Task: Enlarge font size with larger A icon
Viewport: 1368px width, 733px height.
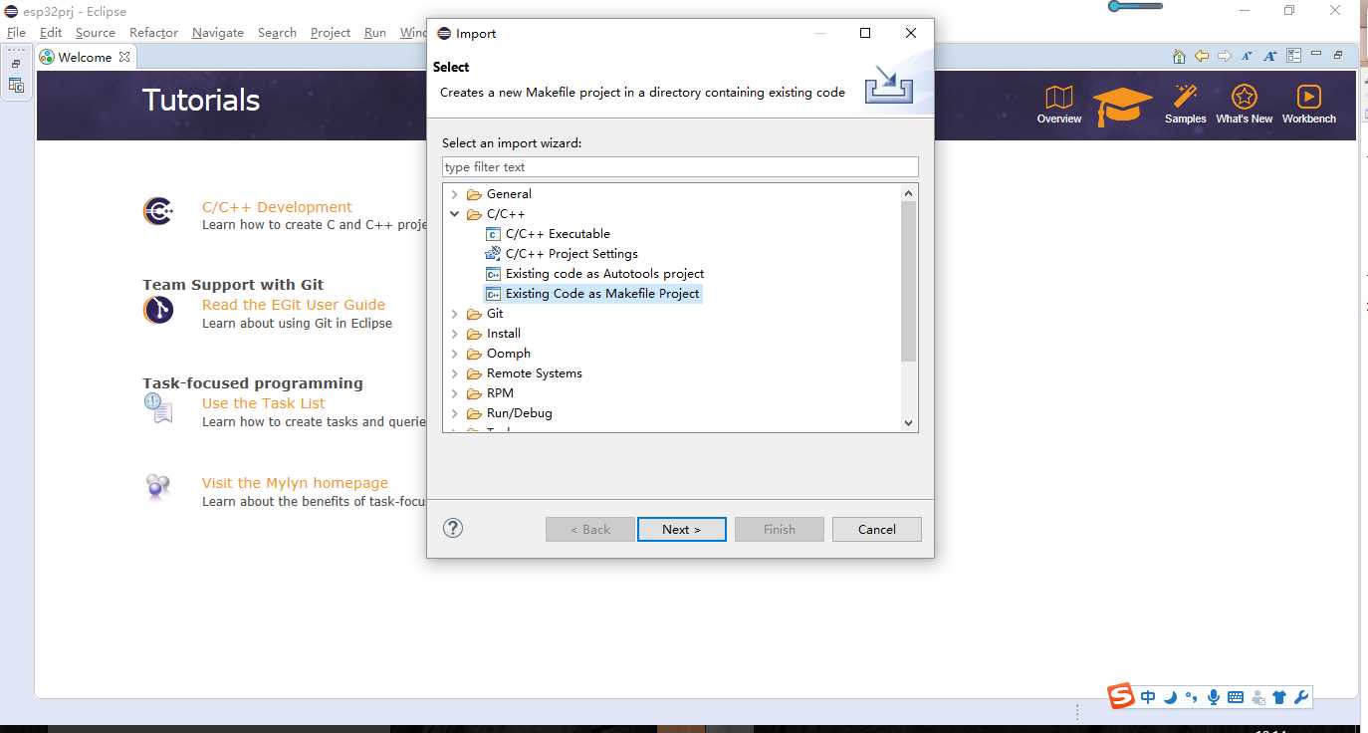Action: click(1269, 57)
